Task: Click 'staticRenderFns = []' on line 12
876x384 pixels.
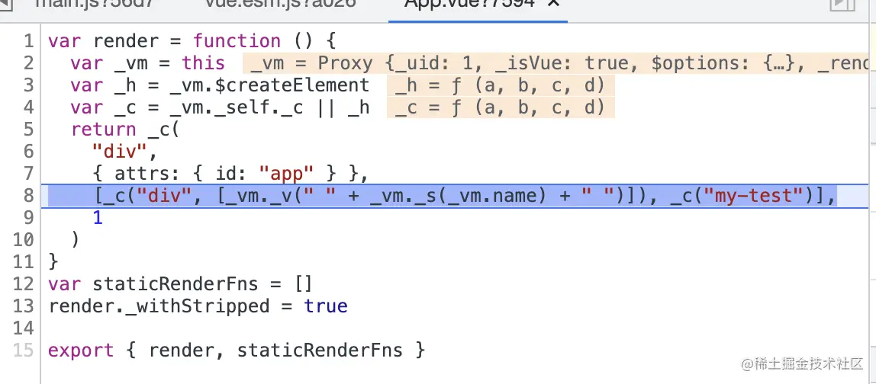Action: (203, 284)
